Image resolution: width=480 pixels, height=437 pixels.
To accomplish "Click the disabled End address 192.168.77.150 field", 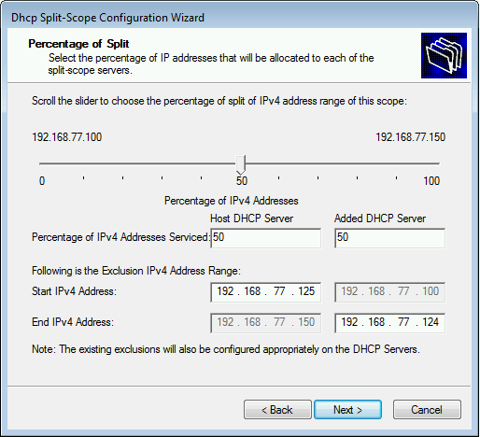I will click(x=265, y=323).
